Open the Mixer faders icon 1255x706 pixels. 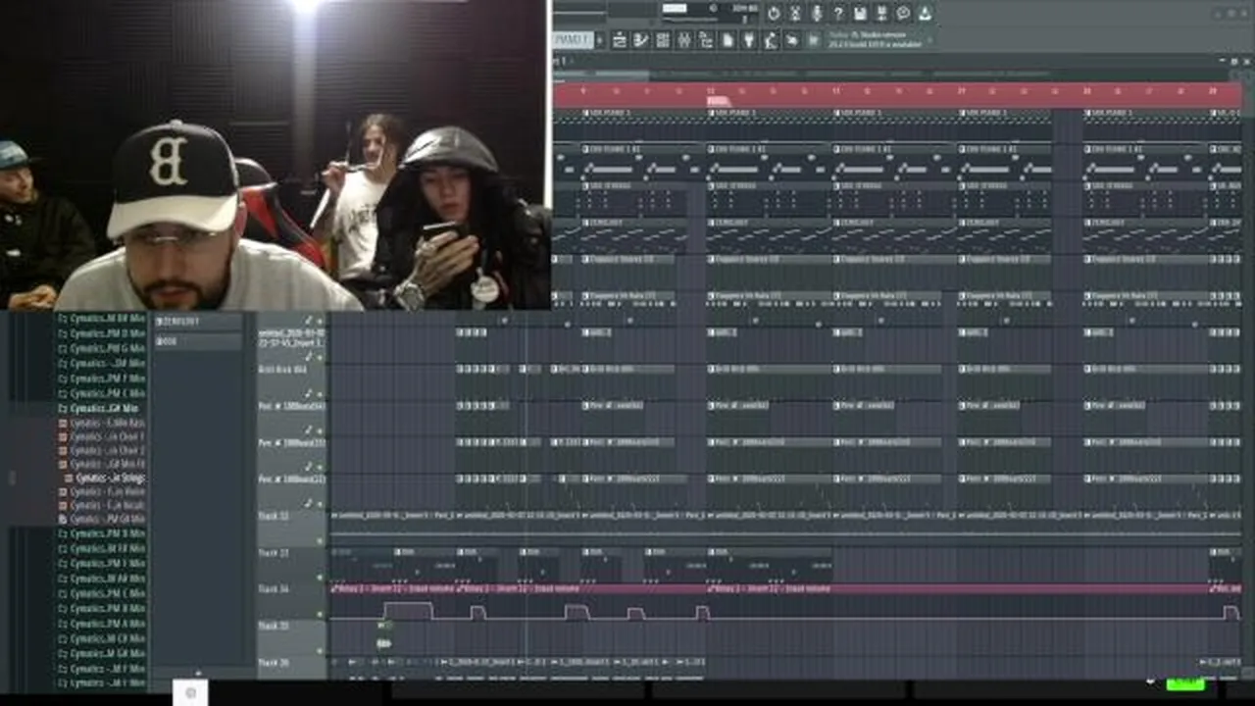[684, 40]
